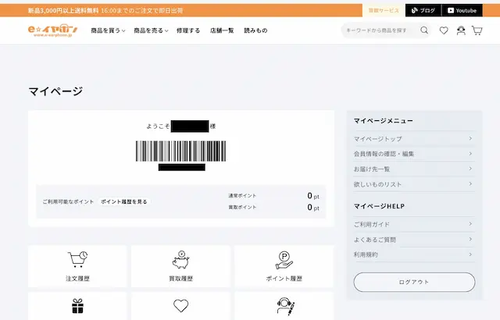Screen dimensions: 500x320
Task: Open the 修理する menu item
Action: tap(188, 30)
